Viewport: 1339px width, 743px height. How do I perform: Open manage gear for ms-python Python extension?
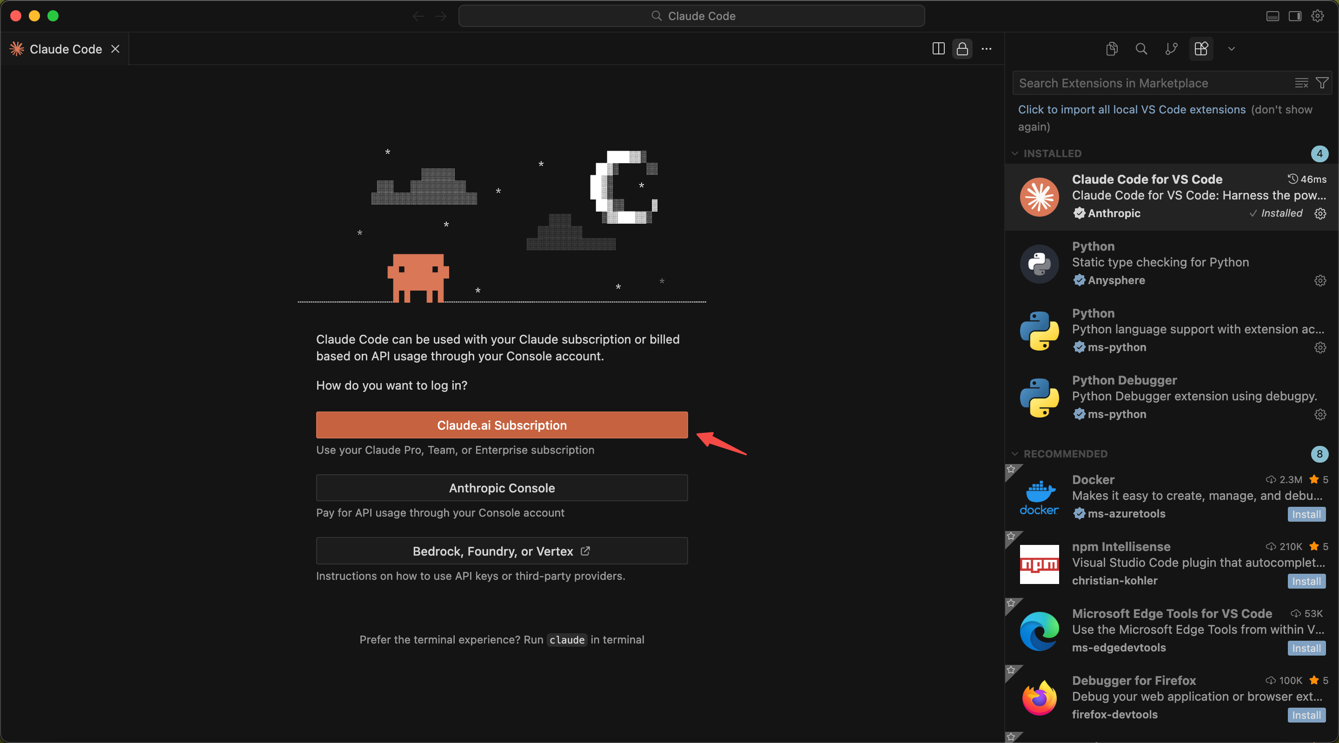(1320, 348)
